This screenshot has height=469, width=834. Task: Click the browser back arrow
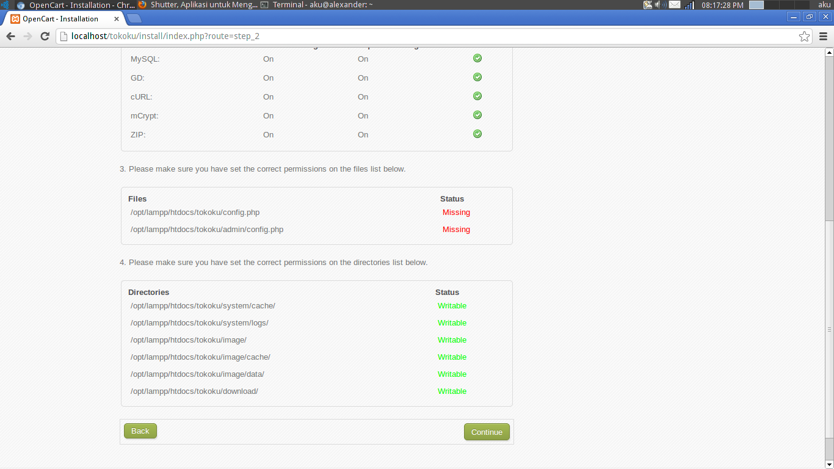10,36
